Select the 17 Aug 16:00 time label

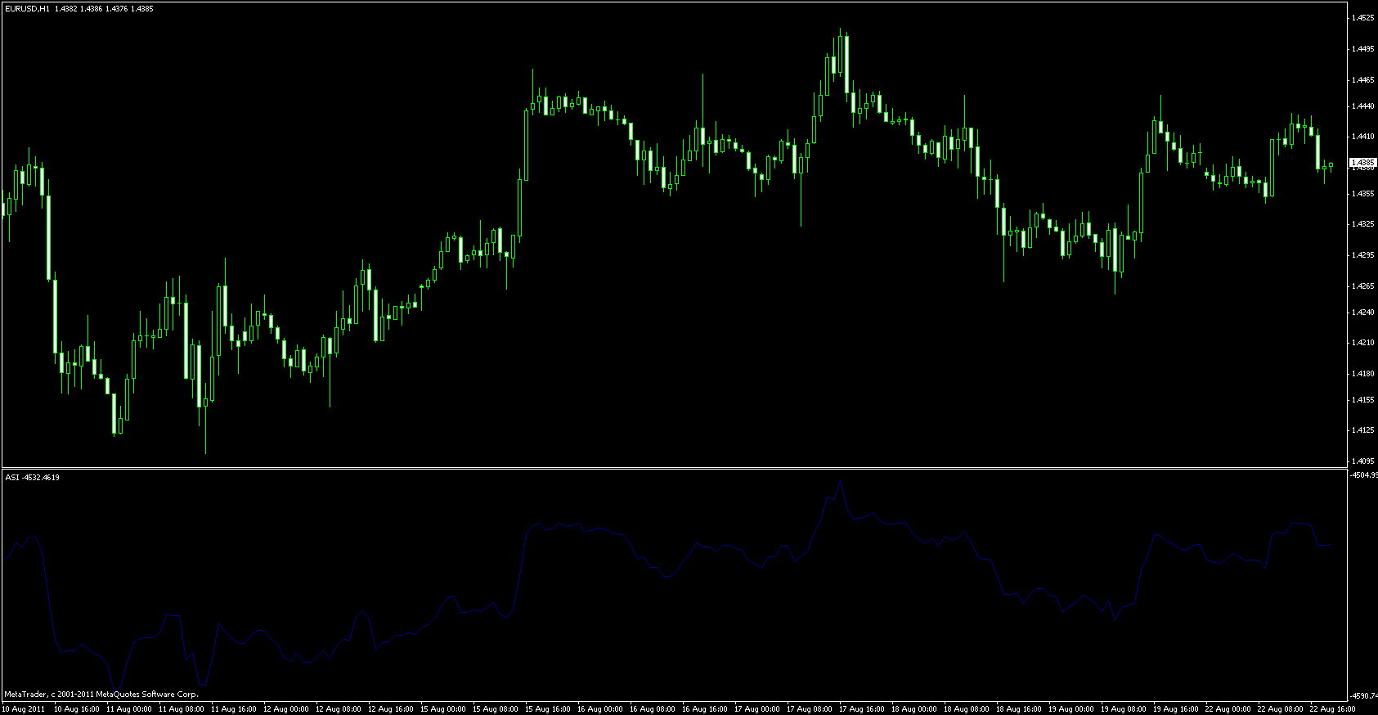click(x=862, y=708)
